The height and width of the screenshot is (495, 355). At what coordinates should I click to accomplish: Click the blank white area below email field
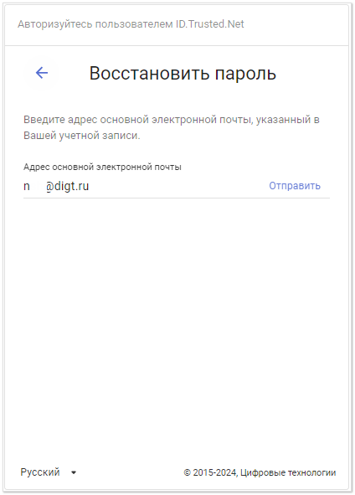(177, 316)
